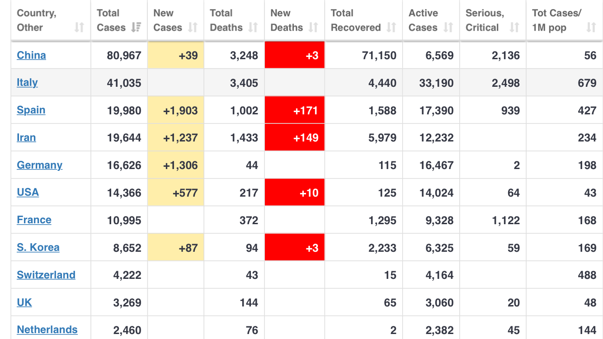The width and height of the screenshot is (603, 339).
Task: Go to Iran country page
Action: click(x=26, y=138)
